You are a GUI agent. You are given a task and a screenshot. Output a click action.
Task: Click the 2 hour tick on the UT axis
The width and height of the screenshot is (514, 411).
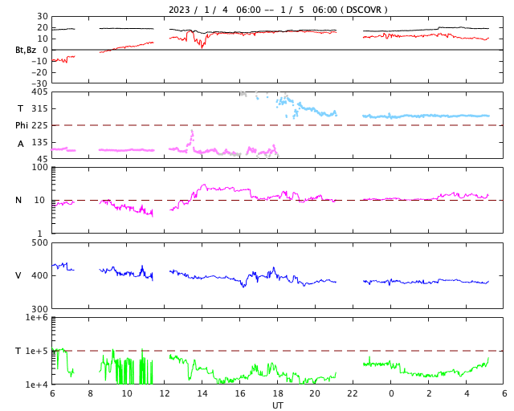tap(429, 393)
